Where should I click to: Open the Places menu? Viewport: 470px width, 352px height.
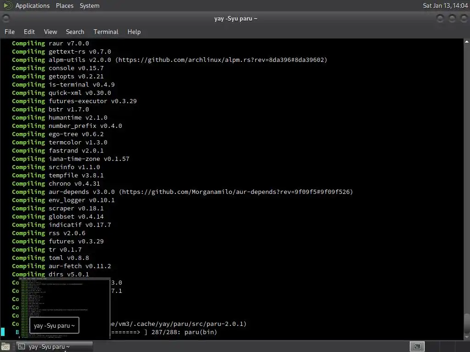point(65,5)
